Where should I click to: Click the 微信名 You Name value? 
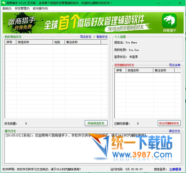click(x=131, y=43)
